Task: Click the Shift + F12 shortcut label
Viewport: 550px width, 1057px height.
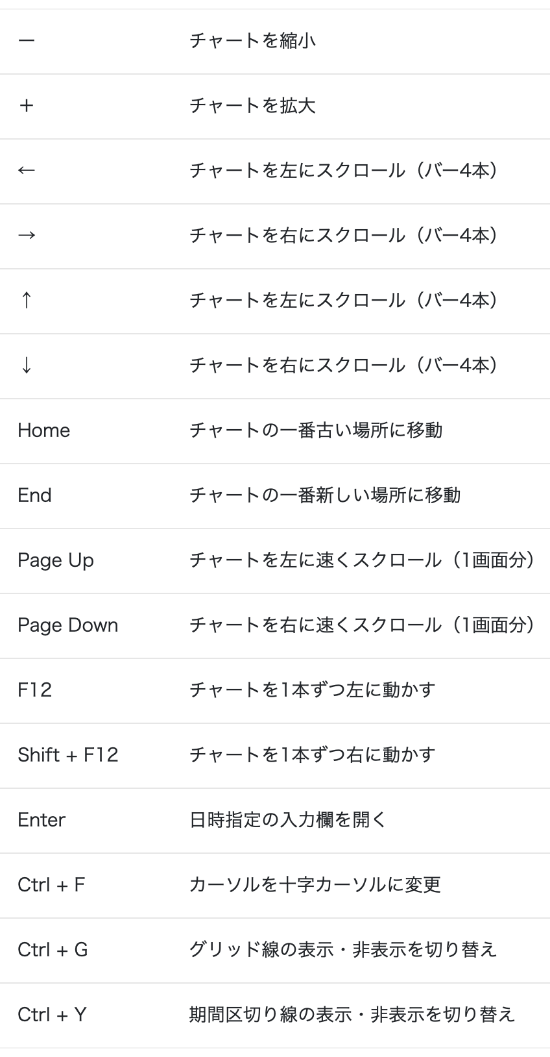Action: pyautogui.click(x=68, y=755)
